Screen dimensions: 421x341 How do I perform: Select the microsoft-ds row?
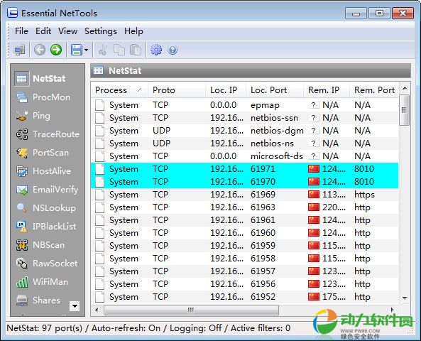tap(245, 156)
